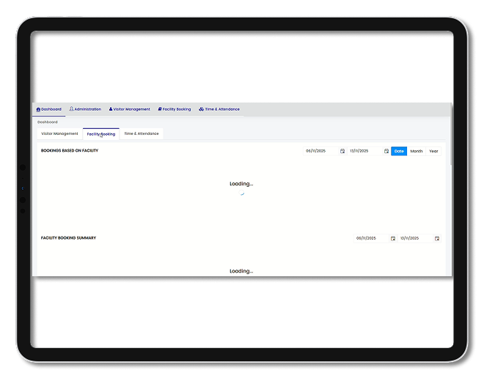
Task: Switch to the Visitor Management dashboard tab
Action: 59,133
